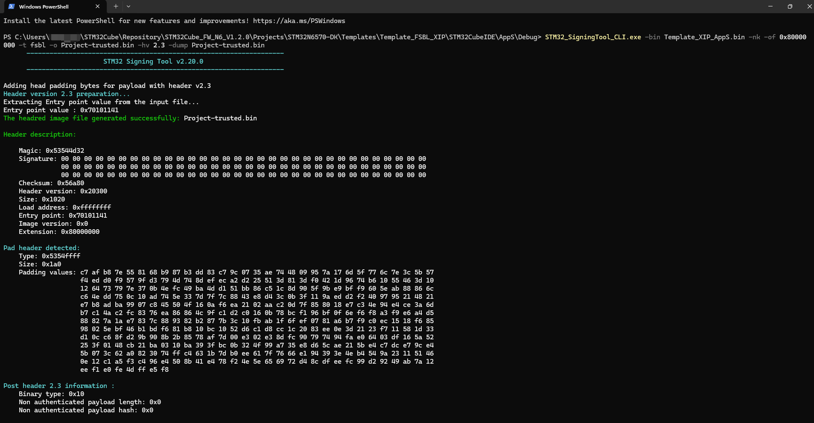814x423 pixels.
Task: Click the Type value 0x5354ffff
Action: pos(61,256)
